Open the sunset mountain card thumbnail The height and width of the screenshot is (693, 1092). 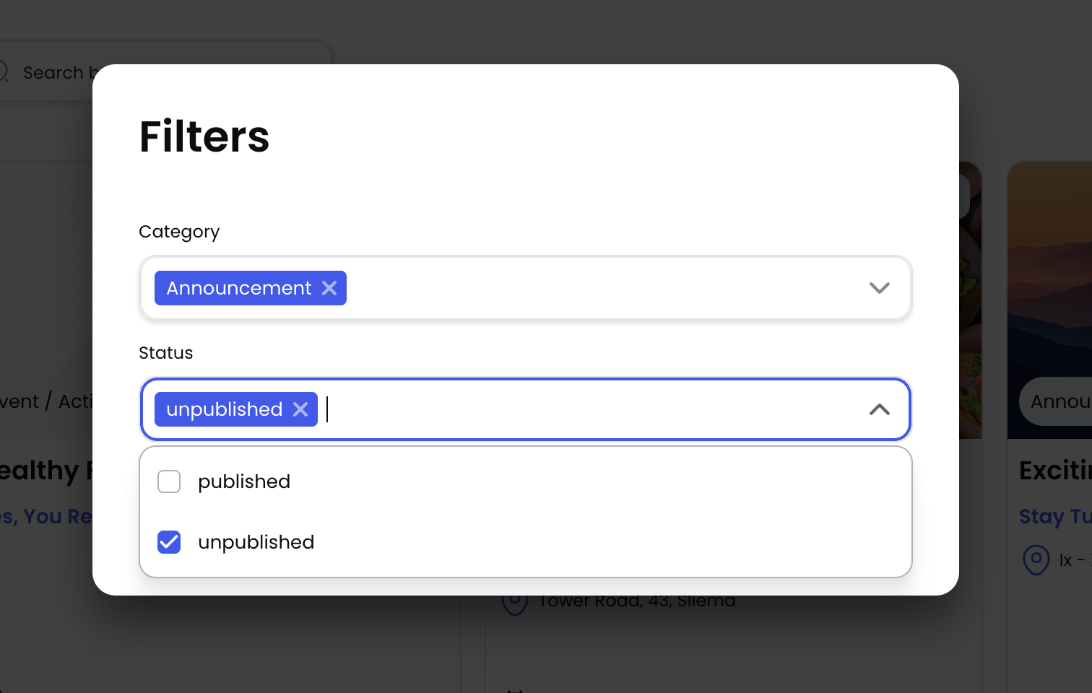point(1050,274)
